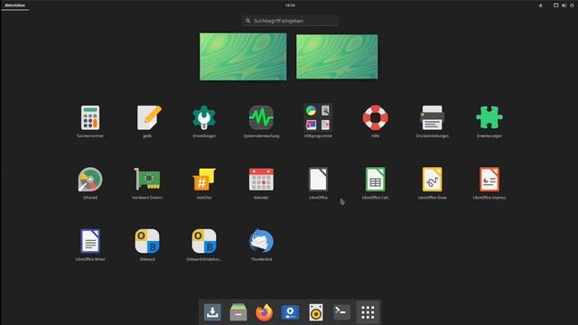This screenshot has width=578, height=325.
Task: Launch Firefox from the dock
Action: [x=264, y=312]
